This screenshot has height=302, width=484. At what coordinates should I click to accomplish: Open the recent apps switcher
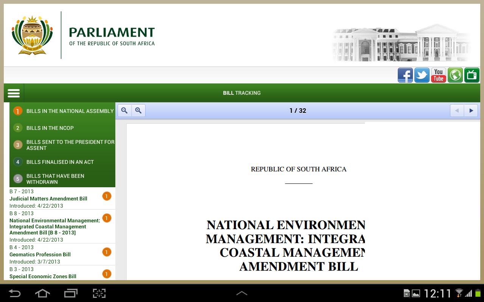point(71,293)
